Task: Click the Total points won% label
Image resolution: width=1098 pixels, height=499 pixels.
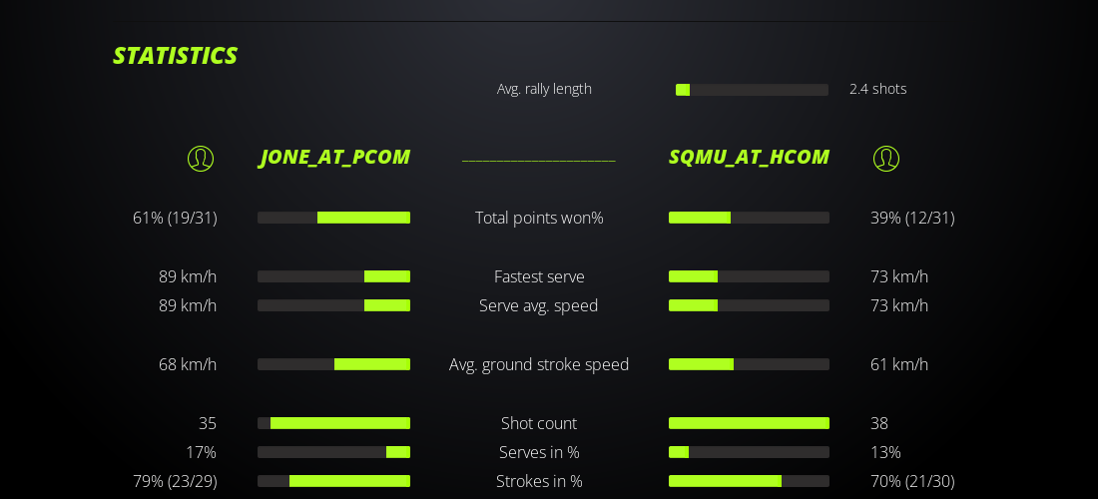Action: [x=539, y=218]
